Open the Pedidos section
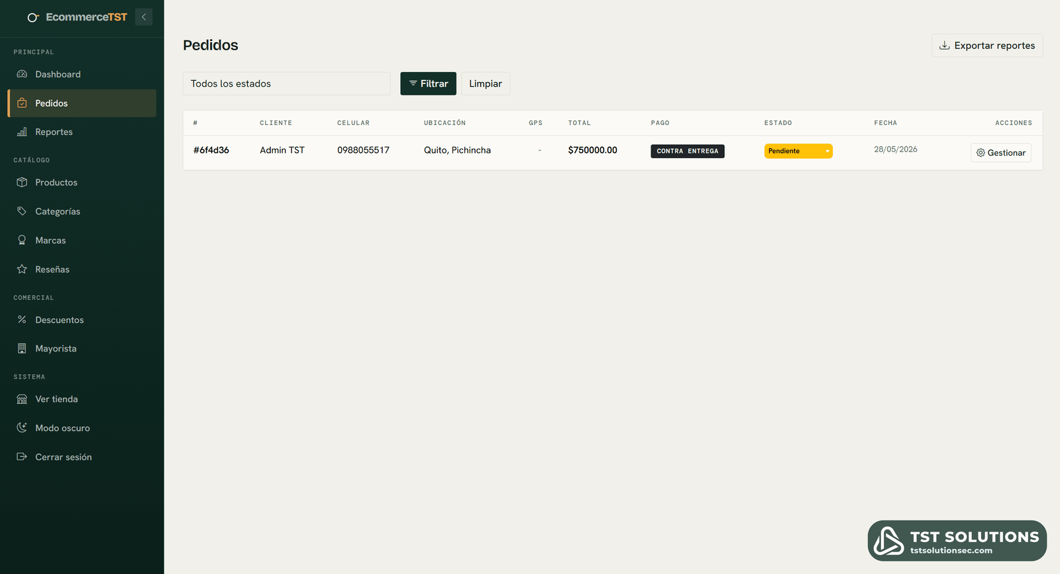This screenshot has height=574, width=1060. pos(82,103)
